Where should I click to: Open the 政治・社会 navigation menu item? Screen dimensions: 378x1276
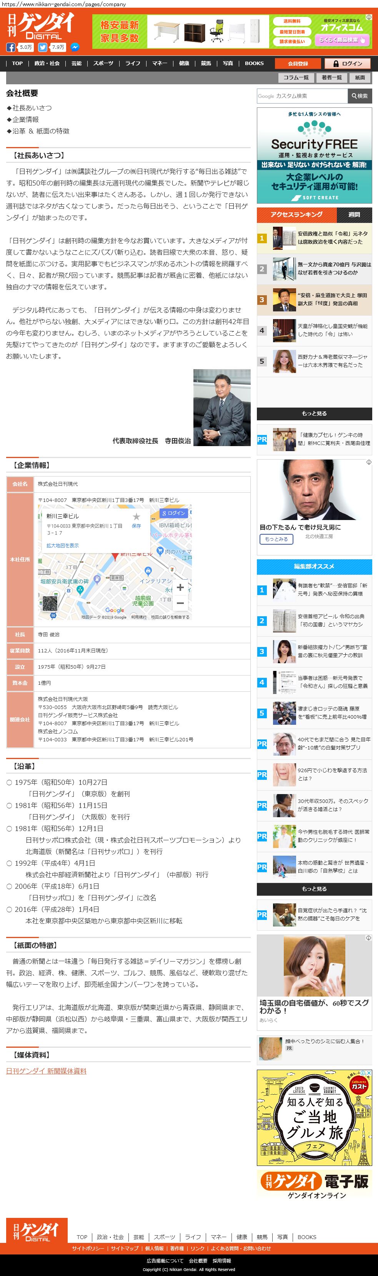point(47,64)
